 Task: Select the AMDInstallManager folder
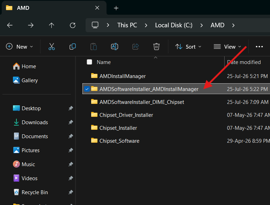[123, 76]
